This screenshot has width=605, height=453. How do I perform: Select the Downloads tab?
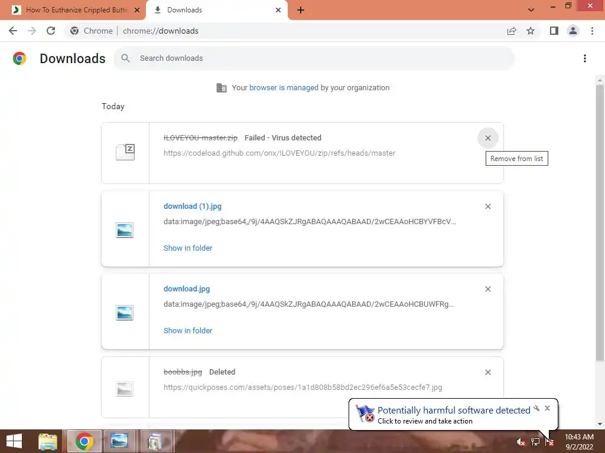click(x=217, y=10)
